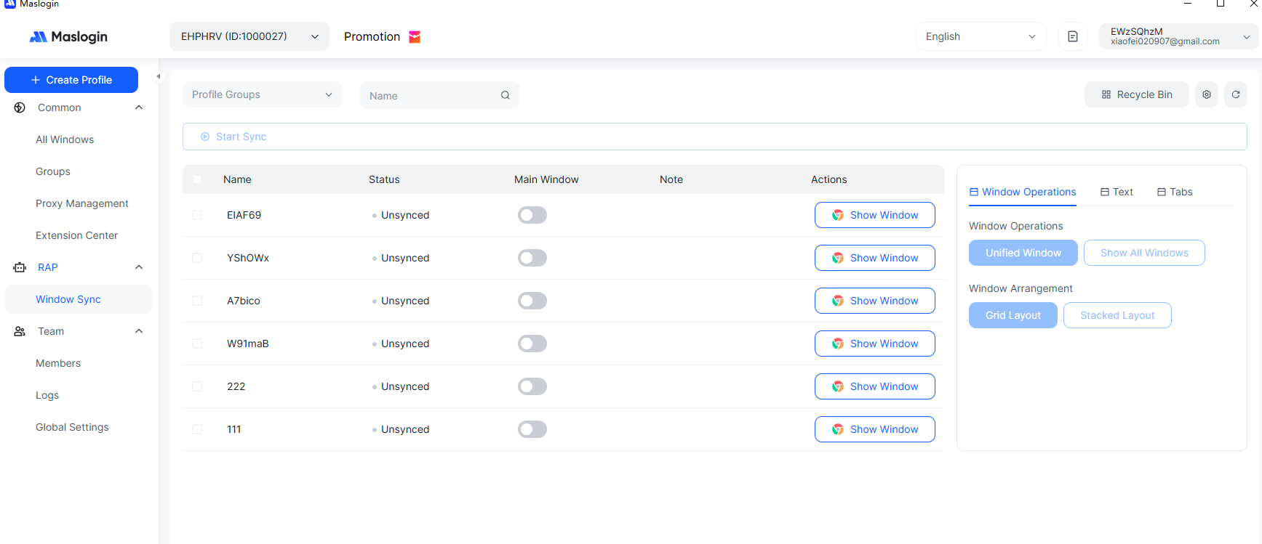Toggle Main Window switch for EIAF69

[532, 215]
